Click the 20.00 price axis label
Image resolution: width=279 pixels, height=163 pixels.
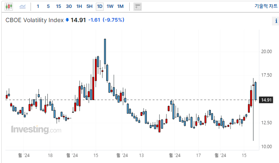pyautogui.click(x=266, y=51)
